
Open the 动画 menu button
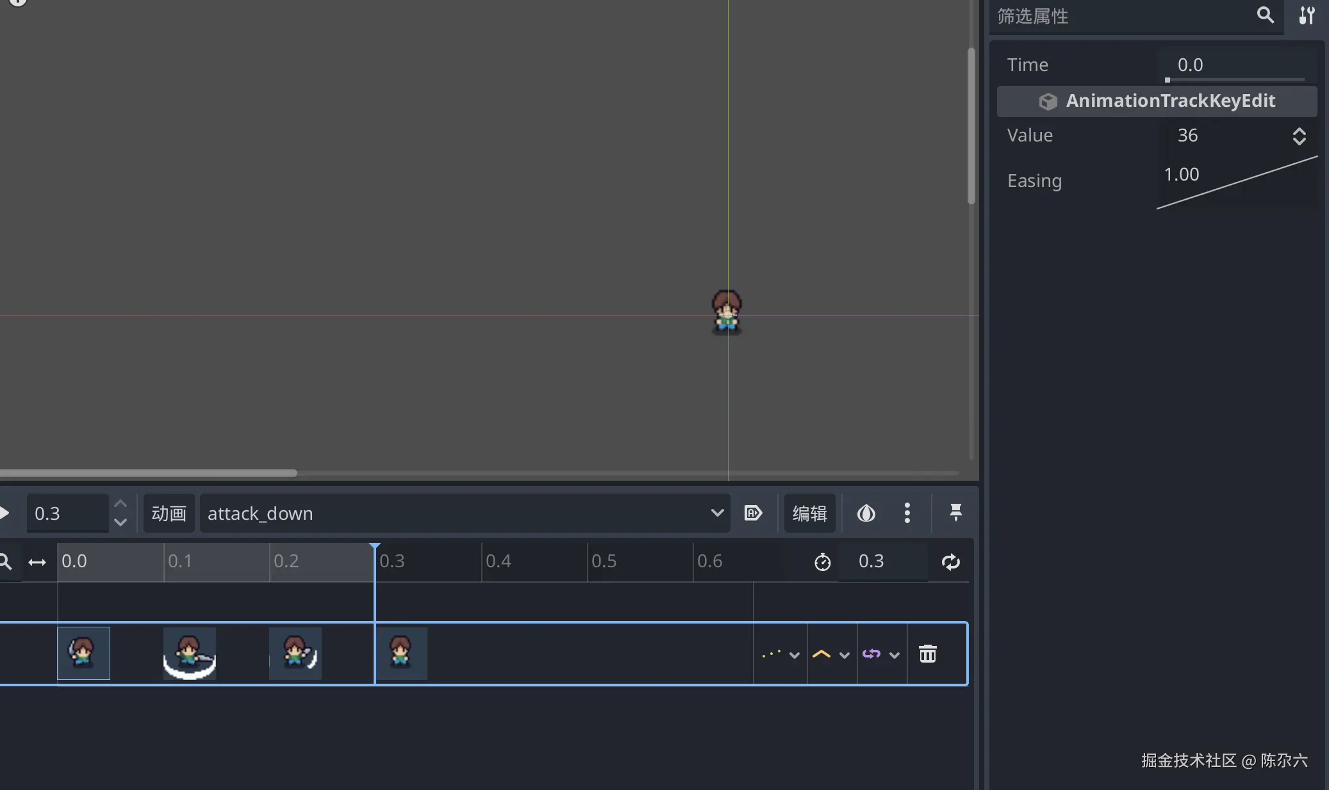click(x=169, y=513)
